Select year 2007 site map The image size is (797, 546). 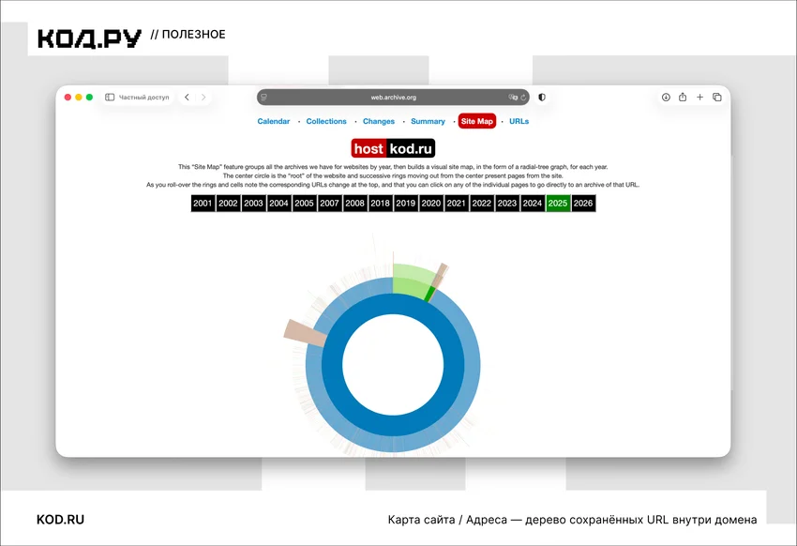[330, 204]
